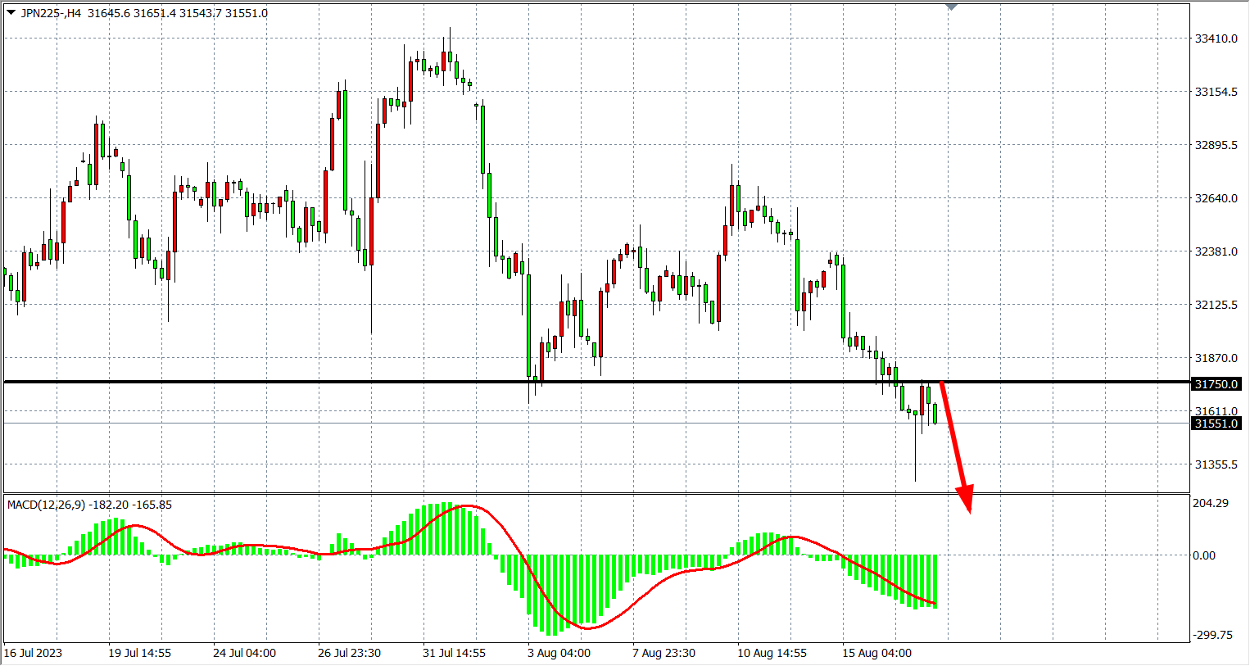Select the 31 Jul 14:55 time label
Viewport: 1250px width, 666px height.
click(x=454, y=653)
